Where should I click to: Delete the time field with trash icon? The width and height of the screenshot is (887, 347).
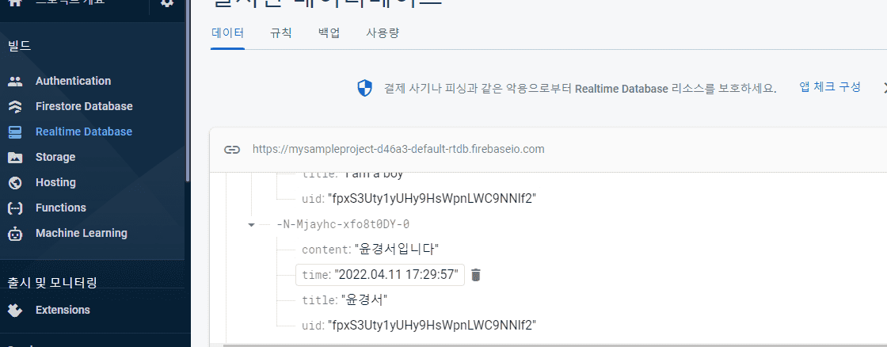coord(476,275)
